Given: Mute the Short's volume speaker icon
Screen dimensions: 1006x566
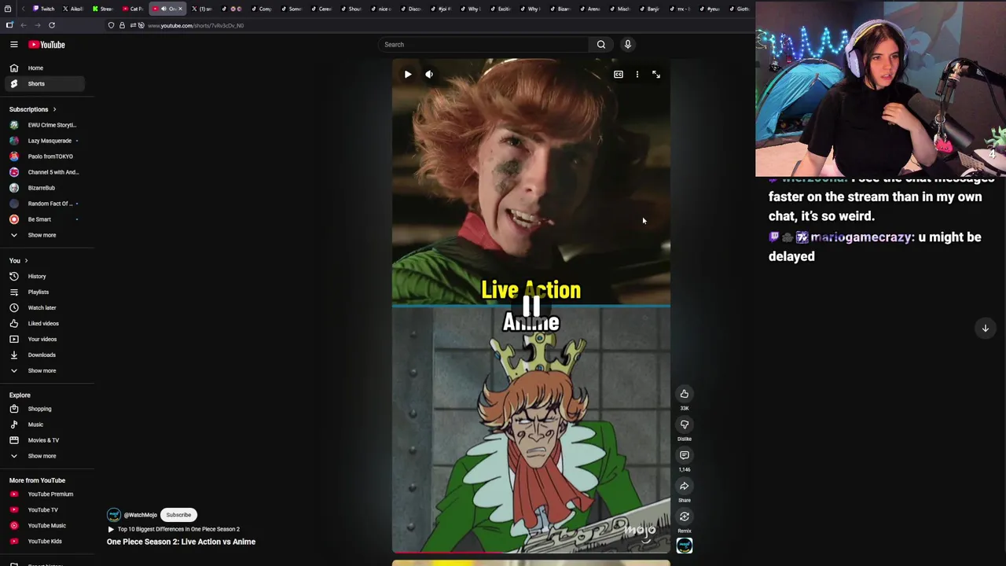Looking at the screenshot, I should pos(429,75).
